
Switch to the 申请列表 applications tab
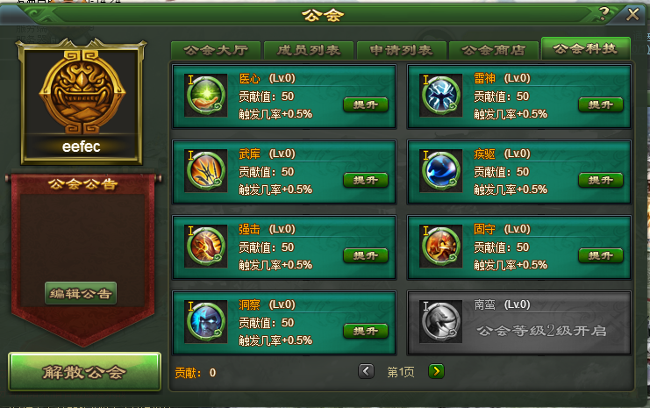click(401, 51)
